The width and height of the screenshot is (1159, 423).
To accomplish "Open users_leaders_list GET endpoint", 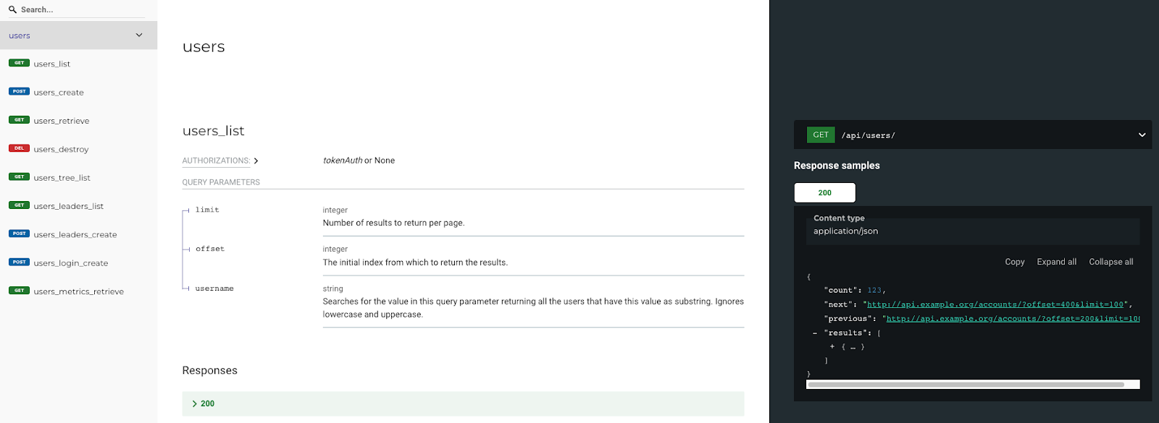I will (x=78, y=206).
